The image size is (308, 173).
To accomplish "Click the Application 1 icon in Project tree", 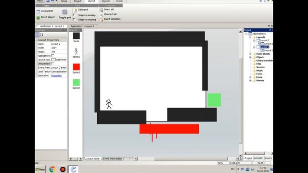I will pyautogui.click(x=250, y=34).
